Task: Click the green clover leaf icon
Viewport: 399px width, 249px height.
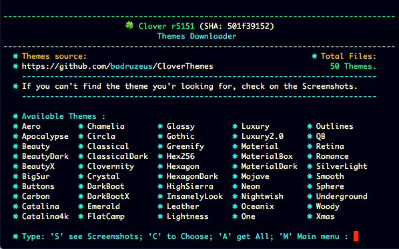Action: click(129, 25)
